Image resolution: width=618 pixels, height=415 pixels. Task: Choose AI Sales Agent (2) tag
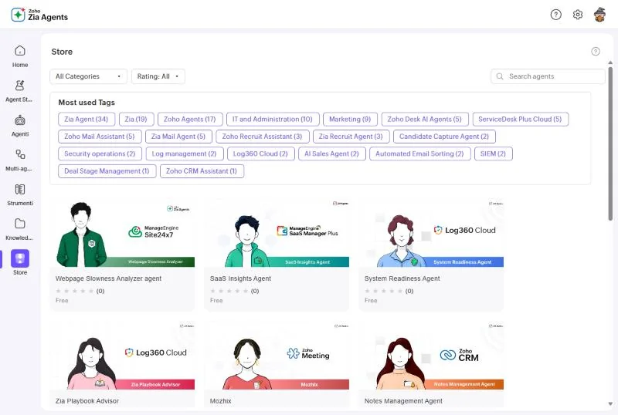332,154
